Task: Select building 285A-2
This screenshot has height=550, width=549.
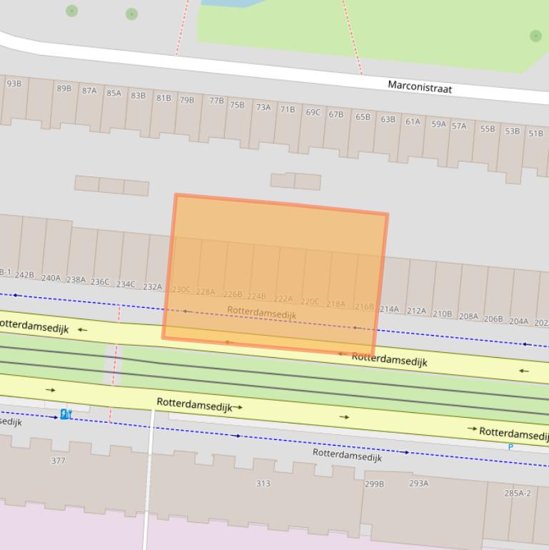Action: pos(518,493)
